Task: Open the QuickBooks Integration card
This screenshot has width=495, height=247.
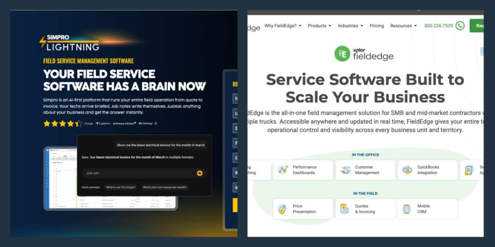Action: coord(427,170)
